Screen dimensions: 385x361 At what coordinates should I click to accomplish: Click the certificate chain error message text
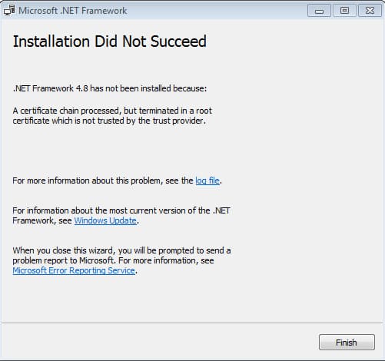[x=112, y=116]
